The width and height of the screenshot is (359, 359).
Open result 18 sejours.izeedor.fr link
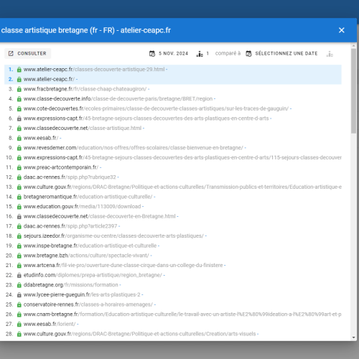click(x=113, y=236)
